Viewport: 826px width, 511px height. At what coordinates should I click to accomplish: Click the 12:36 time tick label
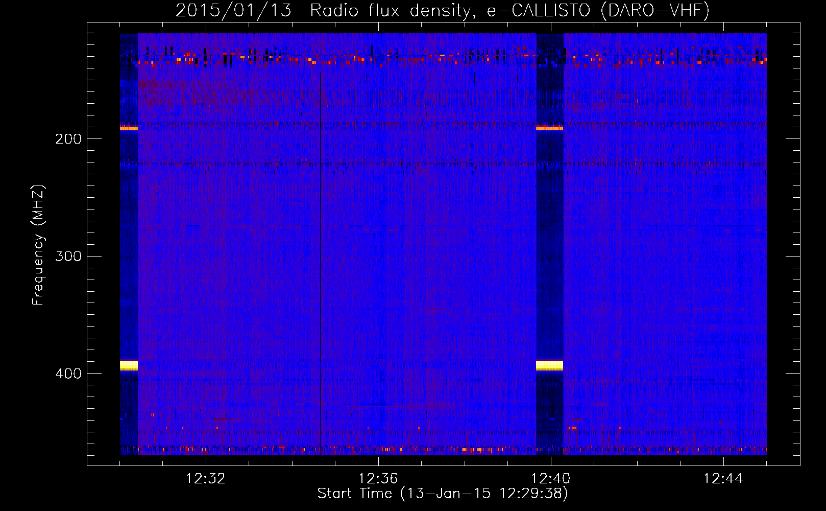378,479
